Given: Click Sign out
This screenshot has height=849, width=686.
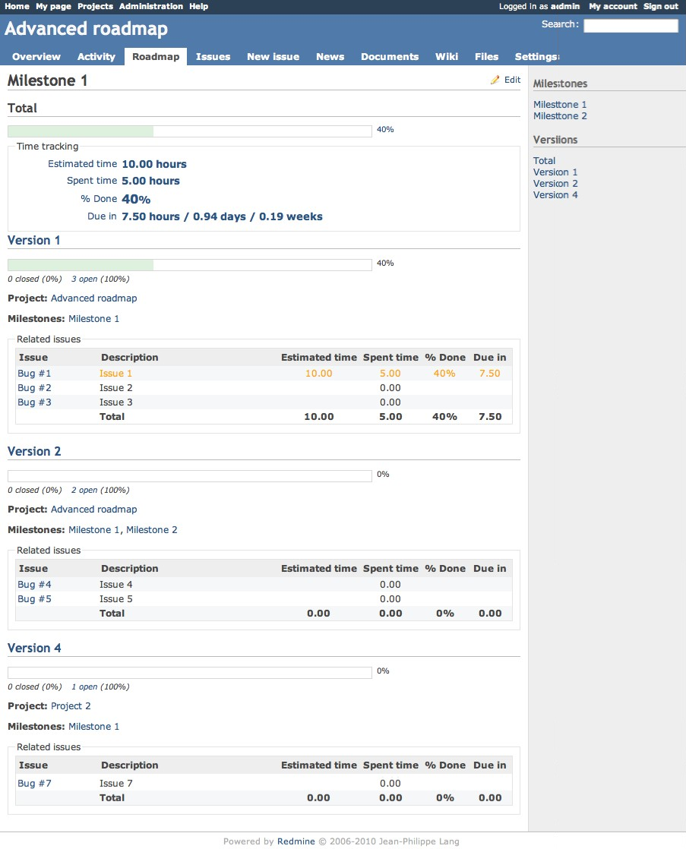Looking at the screenshot, I should coord(660,7).
